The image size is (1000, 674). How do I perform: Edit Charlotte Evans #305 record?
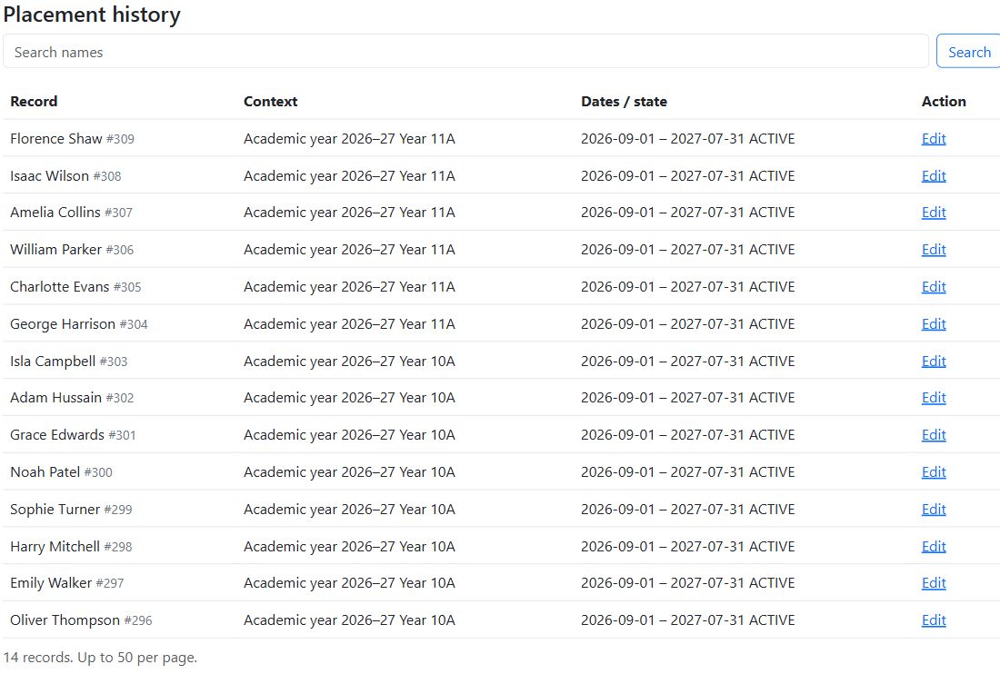tap(934, 287)
